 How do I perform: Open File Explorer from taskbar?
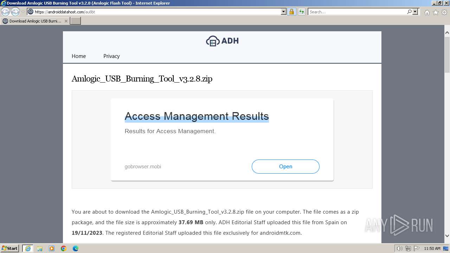click(40, 248)
